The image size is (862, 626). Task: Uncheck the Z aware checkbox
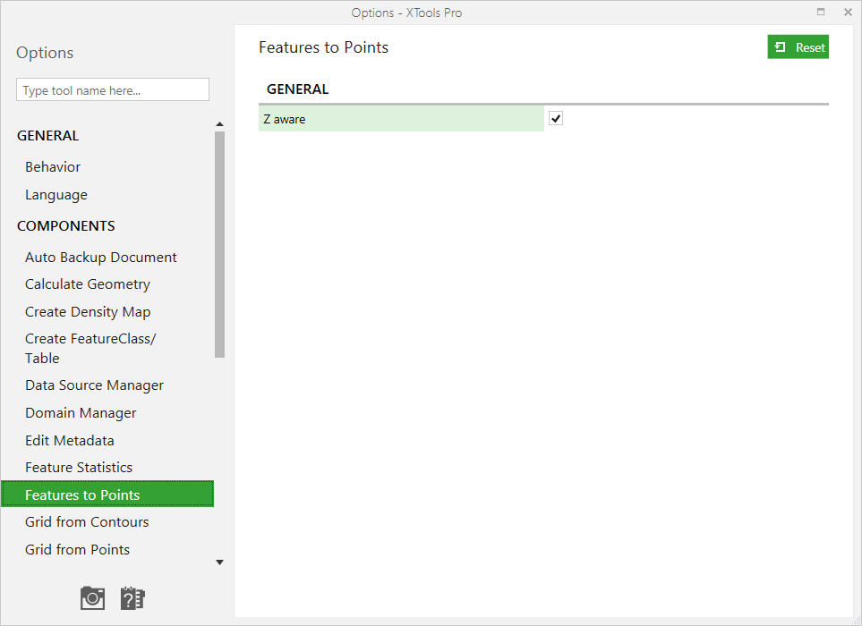[556, 119]
